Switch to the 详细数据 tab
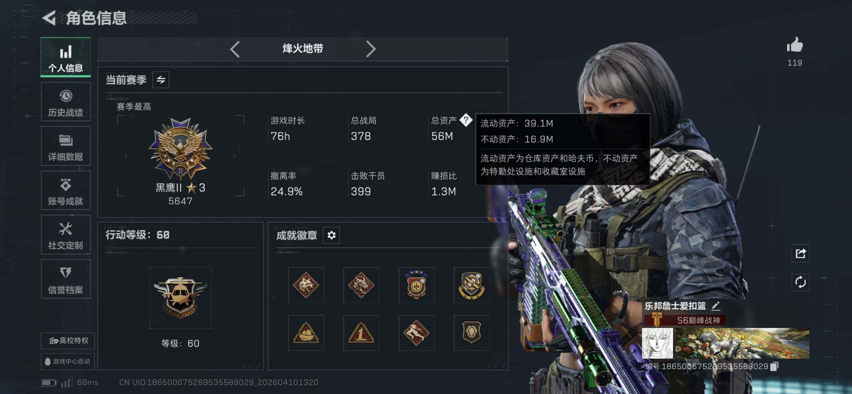This screenshot has height=394, width=852. 66,146
